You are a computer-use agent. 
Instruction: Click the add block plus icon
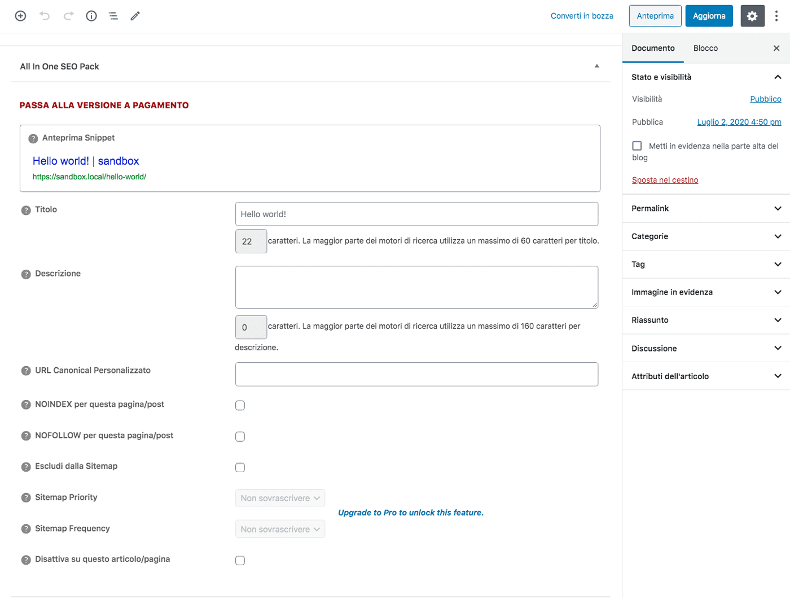point(20,16)
